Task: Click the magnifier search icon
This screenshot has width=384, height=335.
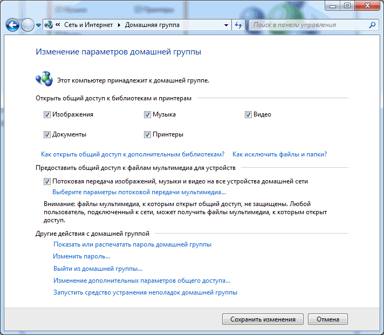Action: pos(372,25)
